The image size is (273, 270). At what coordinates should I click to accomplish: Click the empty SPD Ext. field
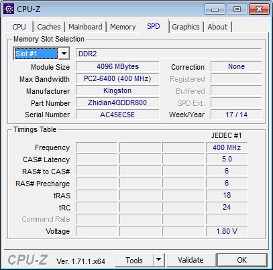(236, 103)
